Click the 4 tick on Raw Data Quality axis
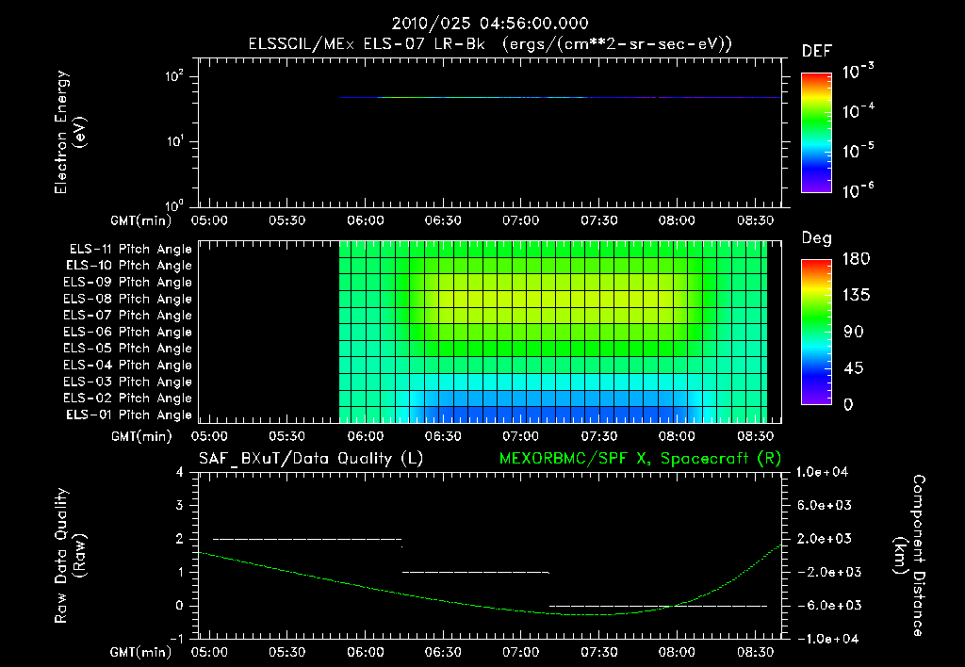The height and width of the screenshot is (667, 965). pyautogui.click(x=180, y=472)
